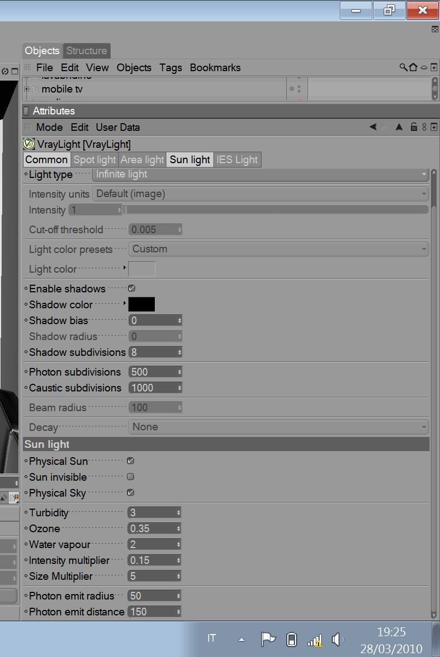Click the new-panel plus icon in Attributes toolbar

pyautogui.click(x=433, y=127)
